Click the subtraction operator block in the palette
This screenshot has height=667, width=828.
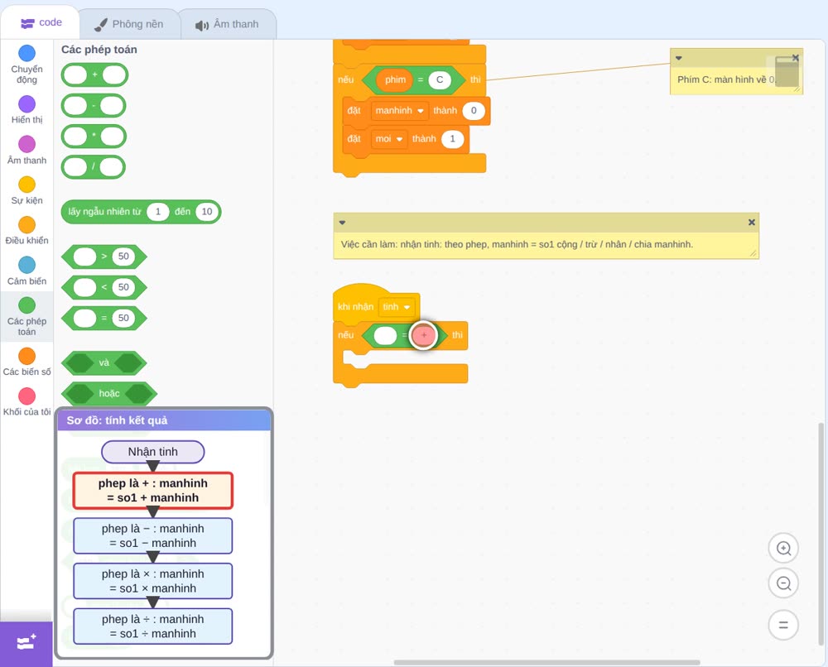pyautogui.click(x=94, y=106)
